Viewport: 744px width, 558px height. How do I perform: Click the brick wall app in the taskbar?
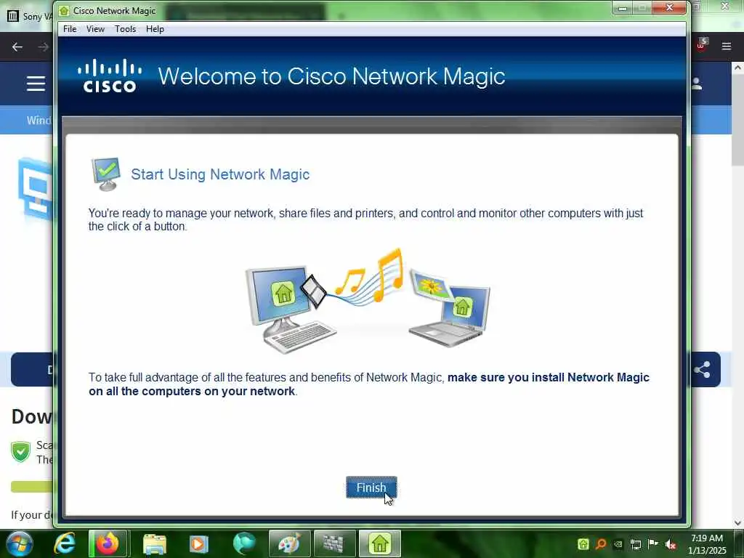click(334, 543)
